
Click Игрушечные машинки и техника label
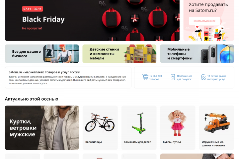pos(213,143)
